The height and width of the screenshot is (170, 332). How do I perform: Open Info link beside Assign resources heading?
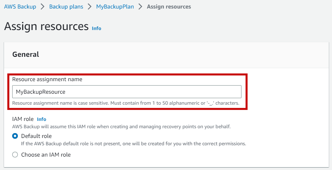point(97,28)
